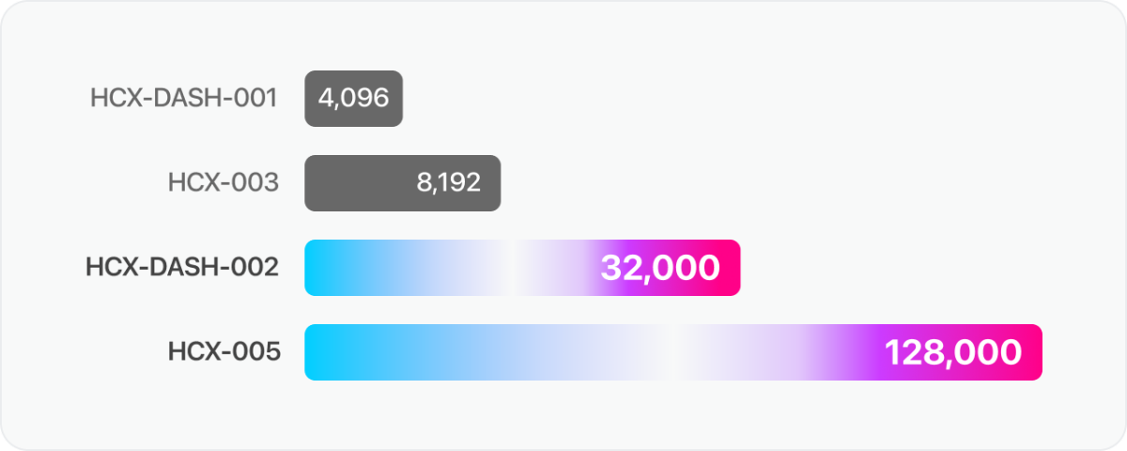
Task: Click magenta right tip of HCX-DASH-002 bar
Action: [731, 268]
